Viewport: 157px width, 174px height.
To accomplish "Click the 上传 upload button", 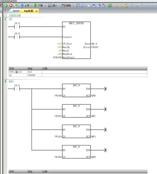I will tap(25, 5).
